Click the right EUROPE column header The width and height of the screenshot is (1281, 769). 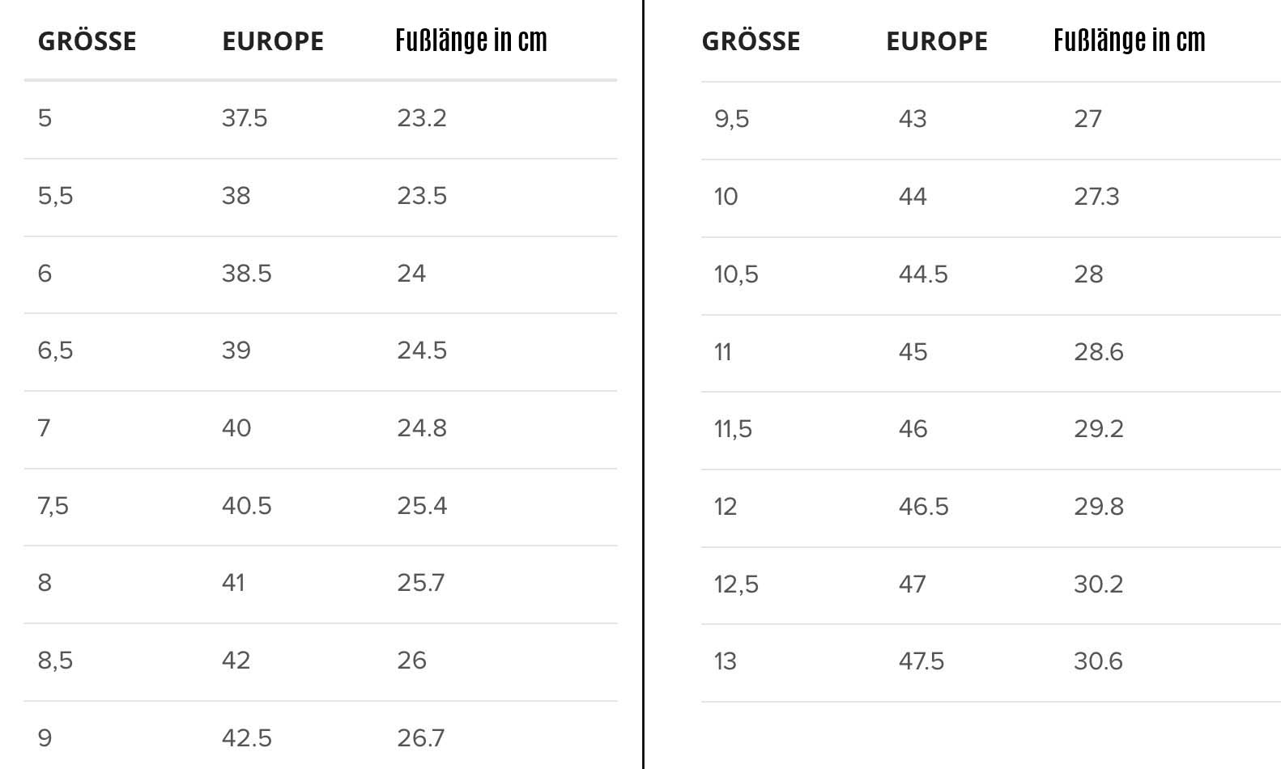[x=937, y=41]
